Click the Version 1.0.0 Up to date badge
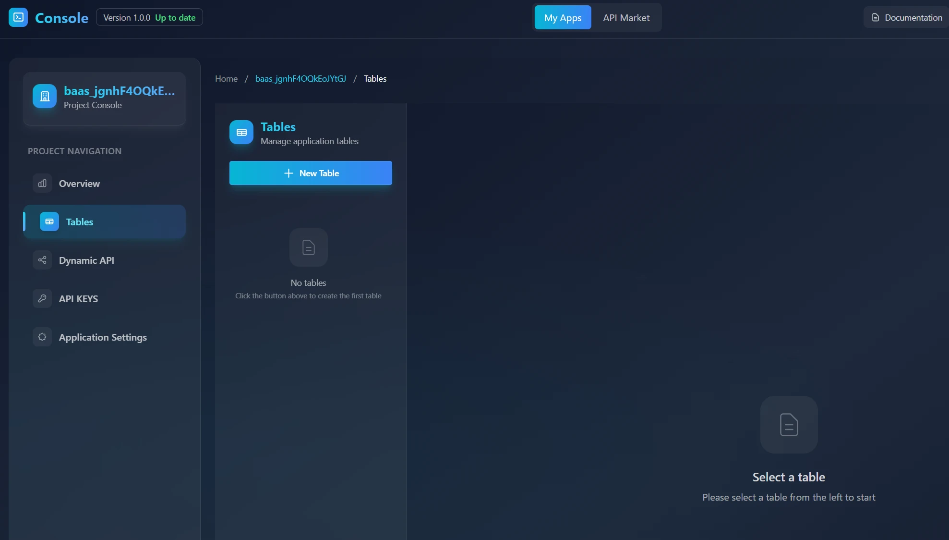The width and height of the screenshot is (949, 540). (x=149, y=18)
